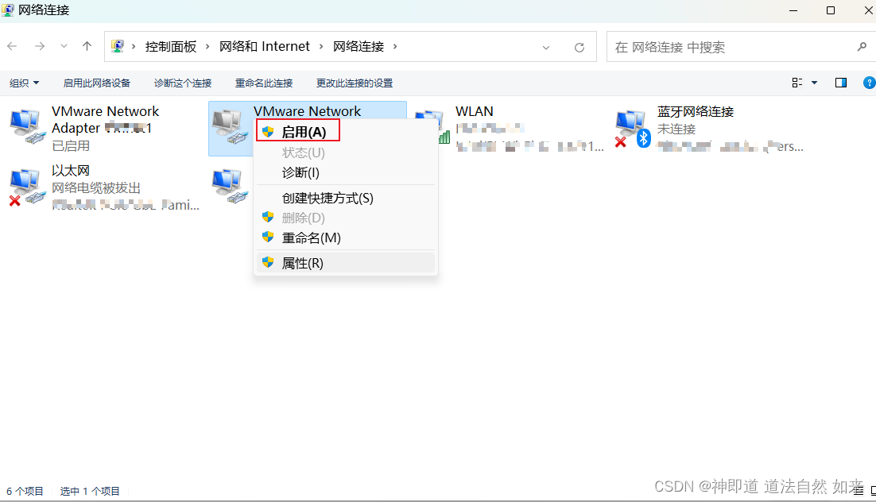
Task: Expand chevron after 网络和 Internet breadcrumb
Action: 321,46
